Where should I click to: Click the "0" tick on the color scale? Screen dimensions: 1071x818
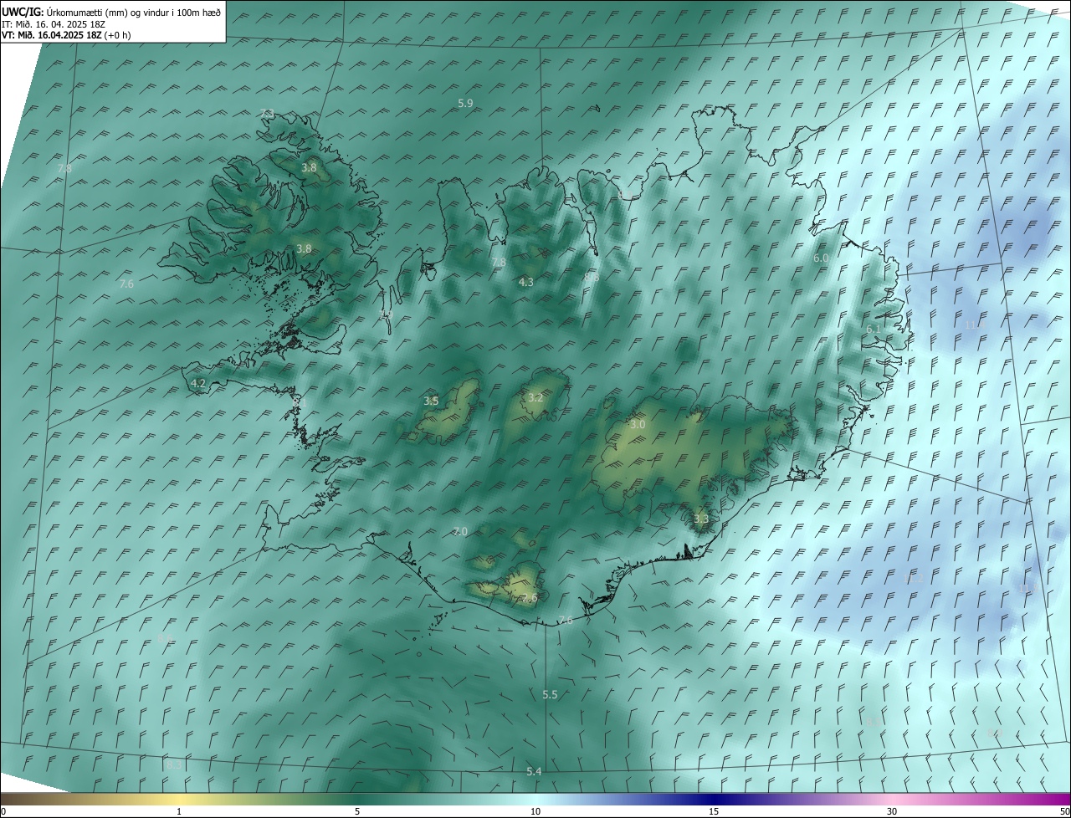click(x=3, y=812)
